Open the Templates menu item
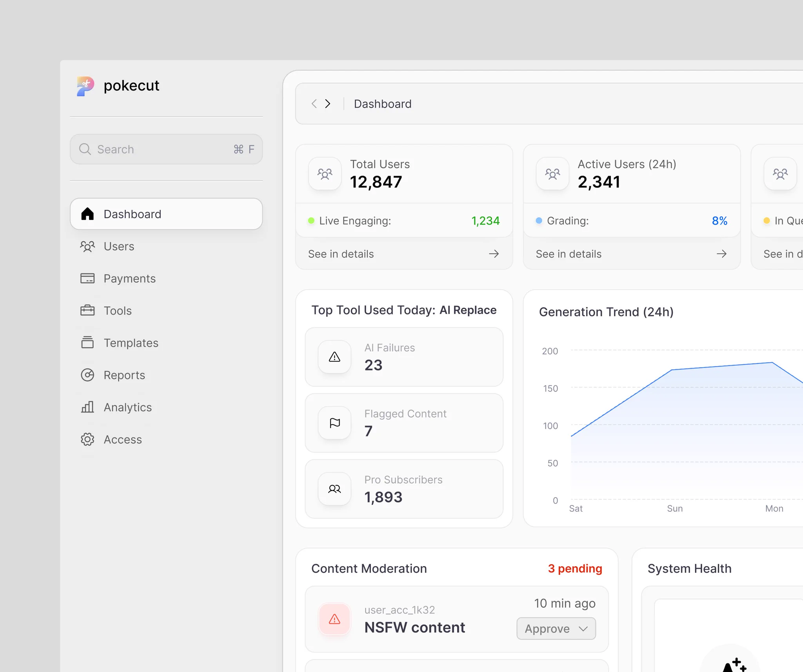The height and width of the screenshot is (672, 803). point(166,343)
